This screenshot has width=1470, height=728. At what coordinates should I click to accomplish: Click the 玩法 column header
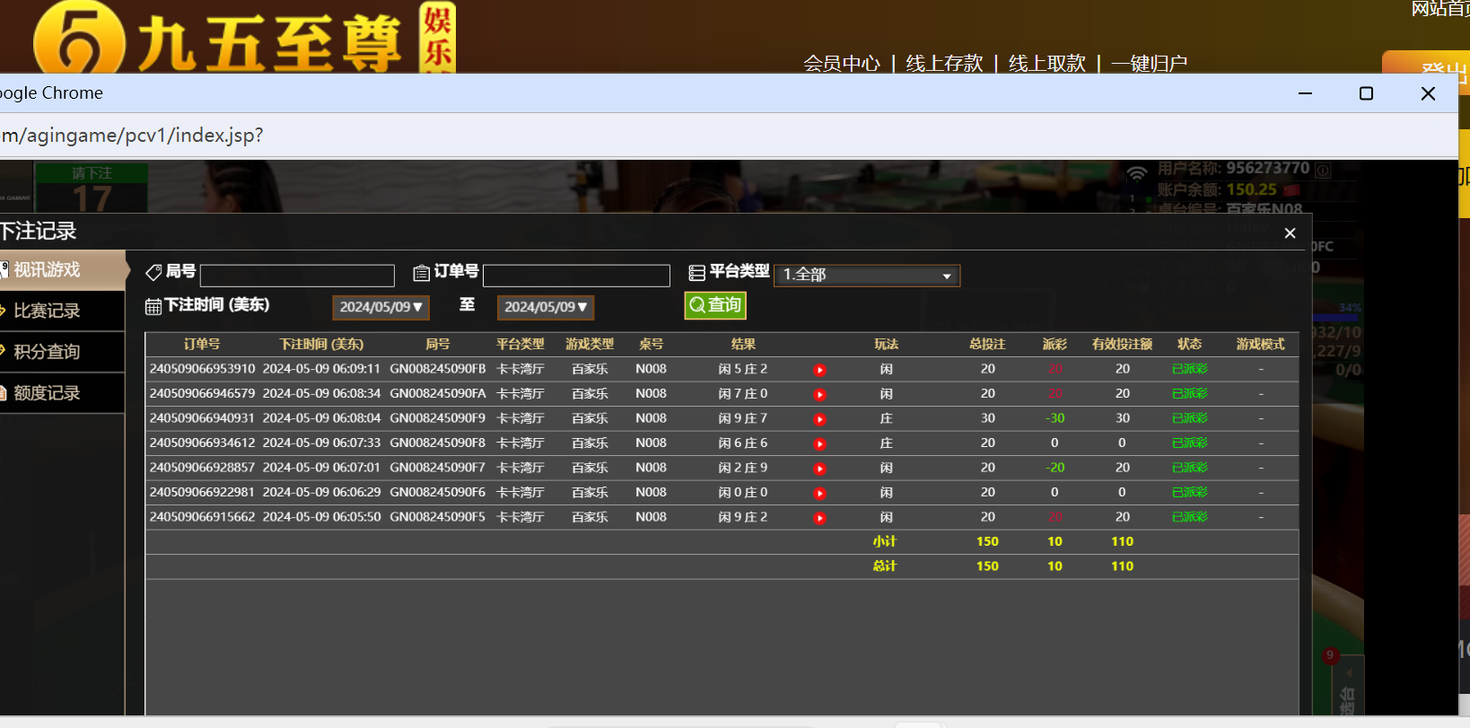(x=886, y=345)
